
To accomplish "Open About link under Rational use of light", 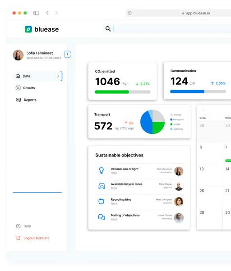I will point(114,173).
